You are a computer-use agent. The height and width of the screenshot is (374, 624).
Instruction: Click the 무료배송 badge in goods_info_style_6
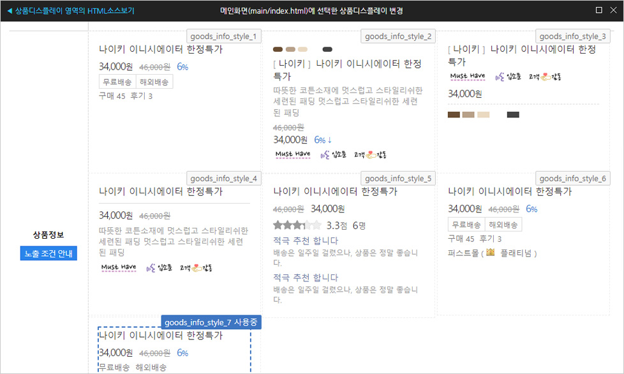point(466,225)
